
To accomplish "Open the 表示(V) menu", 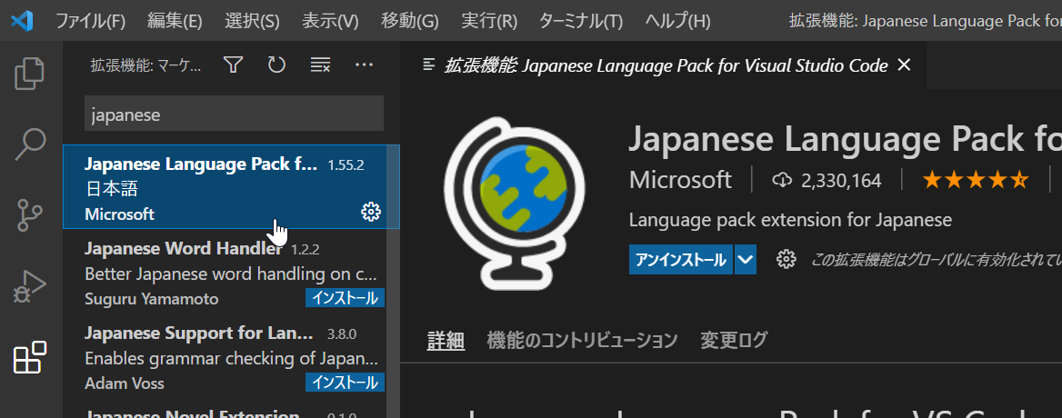I will click(x=330, y=21).
